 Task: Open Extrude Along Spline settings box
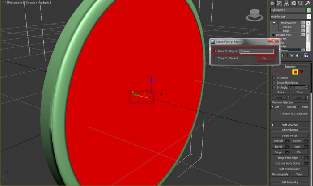pos(306,163)
